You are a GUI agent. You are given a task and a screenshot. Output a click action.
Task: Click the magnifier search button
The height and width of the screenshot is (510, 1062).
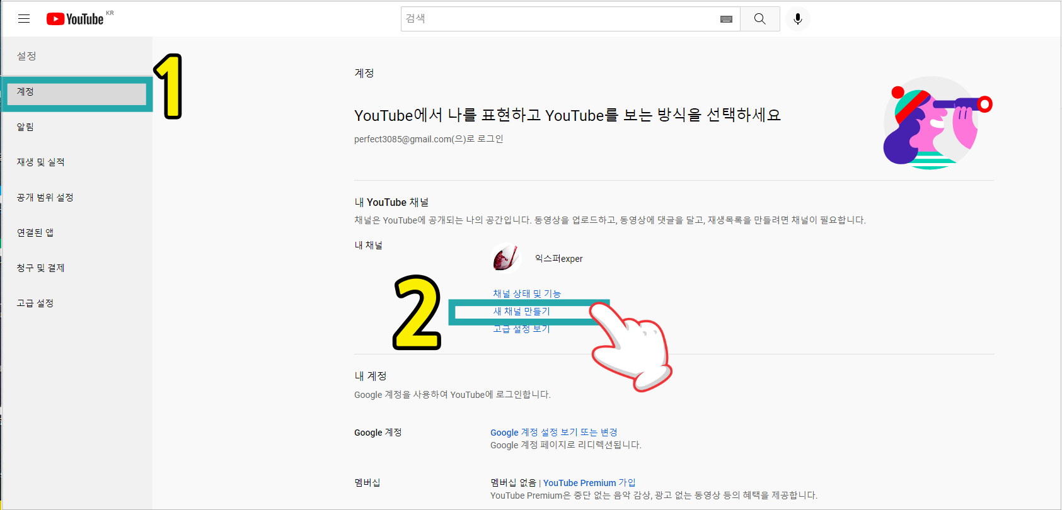(x=760, y=19)
